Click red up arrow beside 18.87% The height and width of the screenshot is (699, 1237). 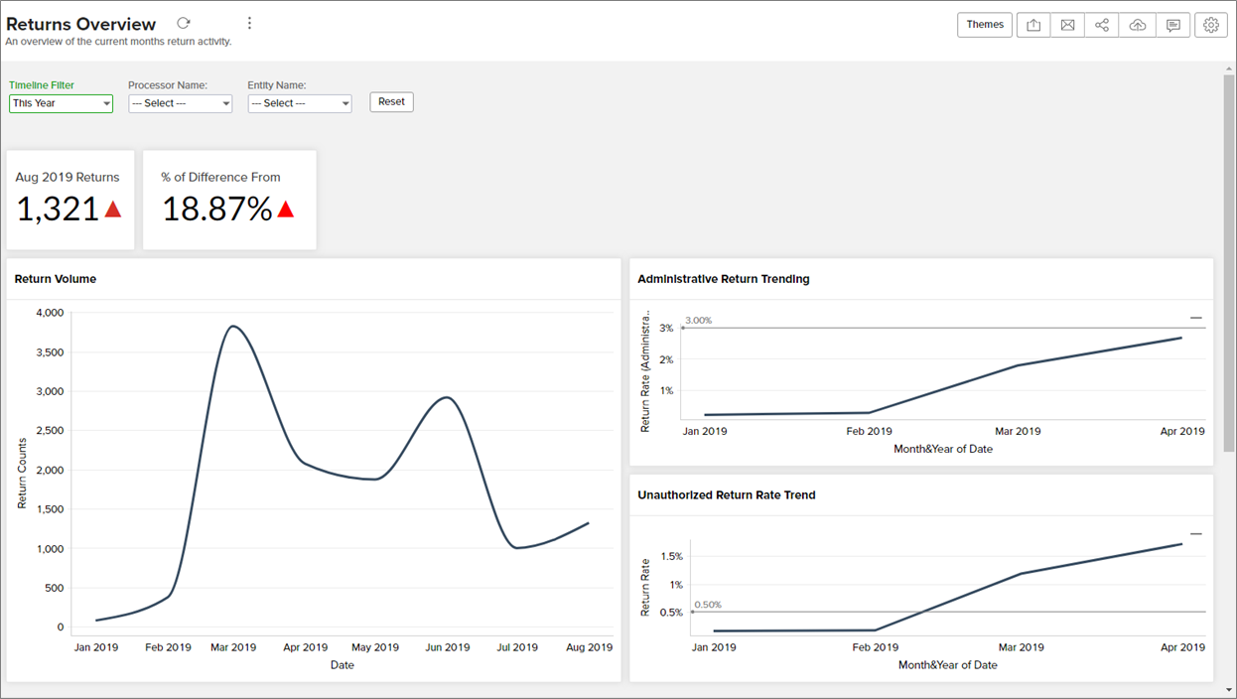tap(286, 209)
